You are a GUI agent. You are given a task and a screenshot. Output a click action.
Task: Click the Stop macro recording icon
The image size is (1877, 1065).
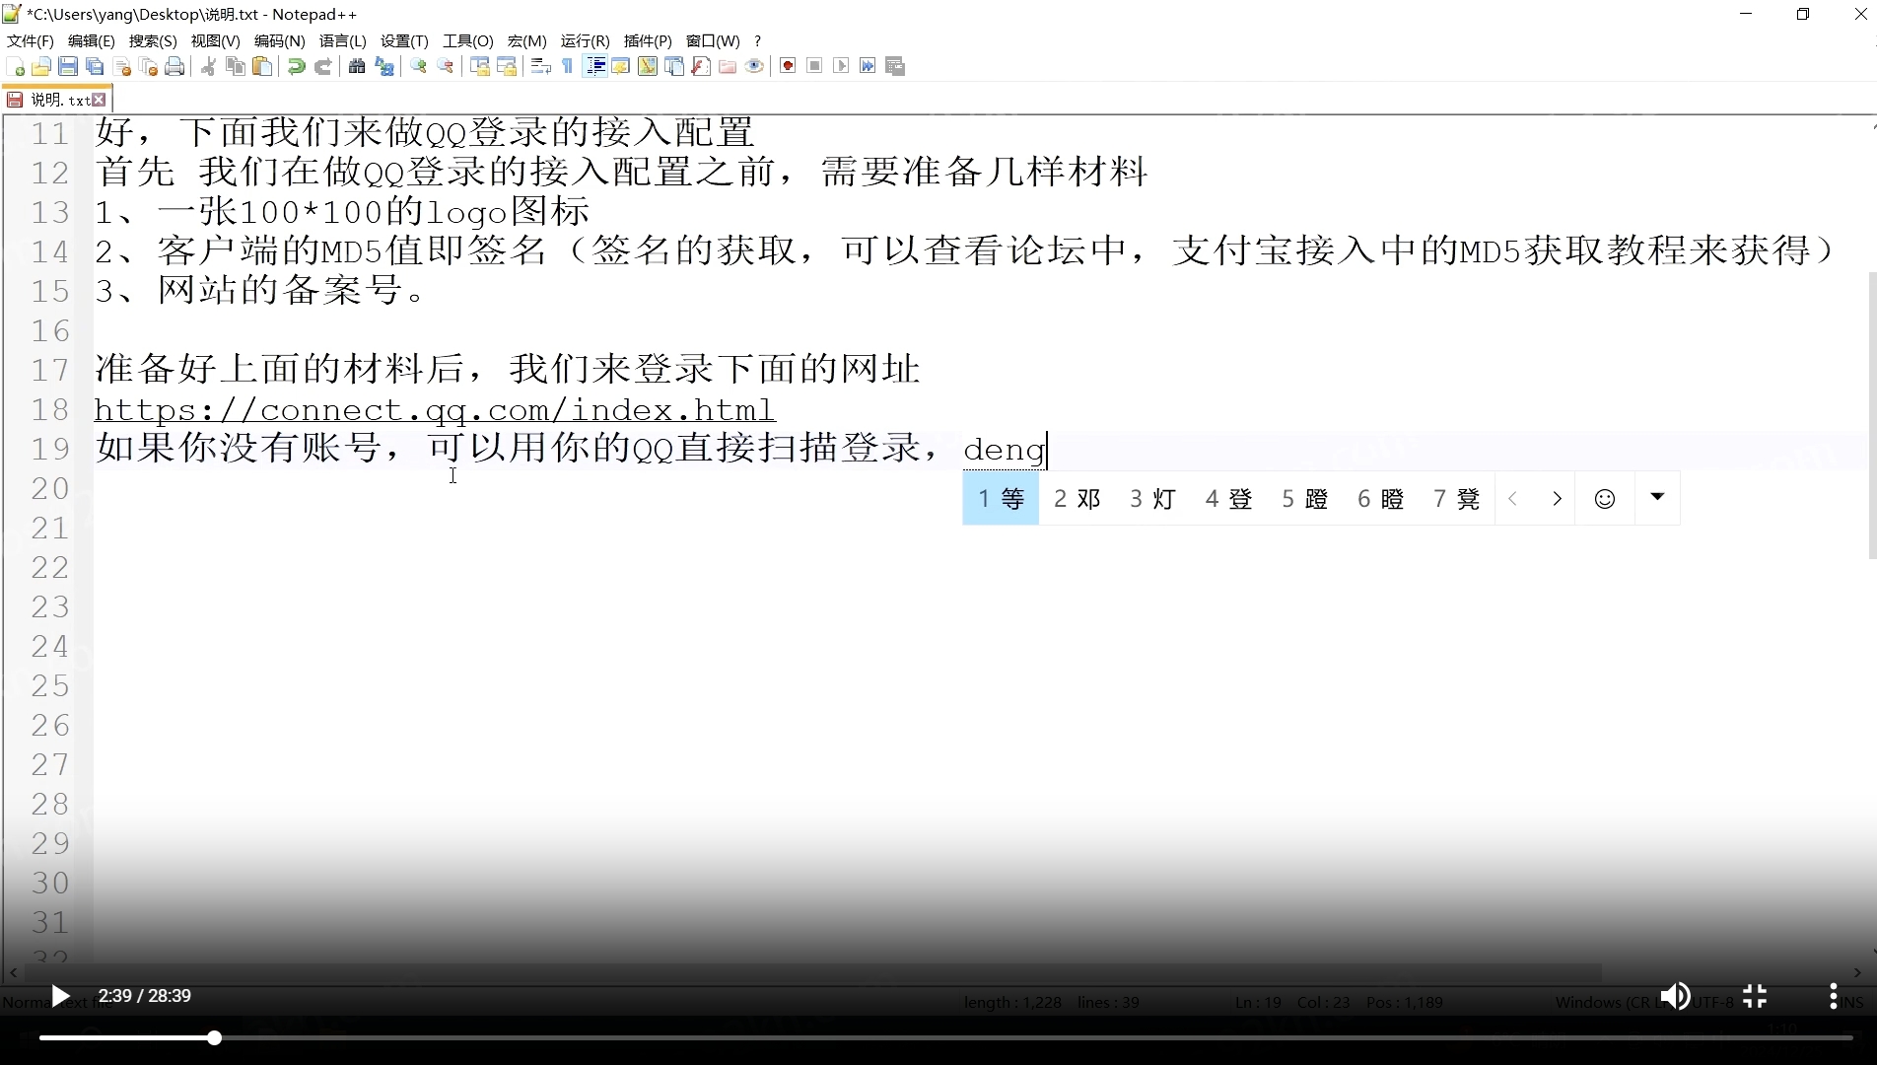click(814, 66)
